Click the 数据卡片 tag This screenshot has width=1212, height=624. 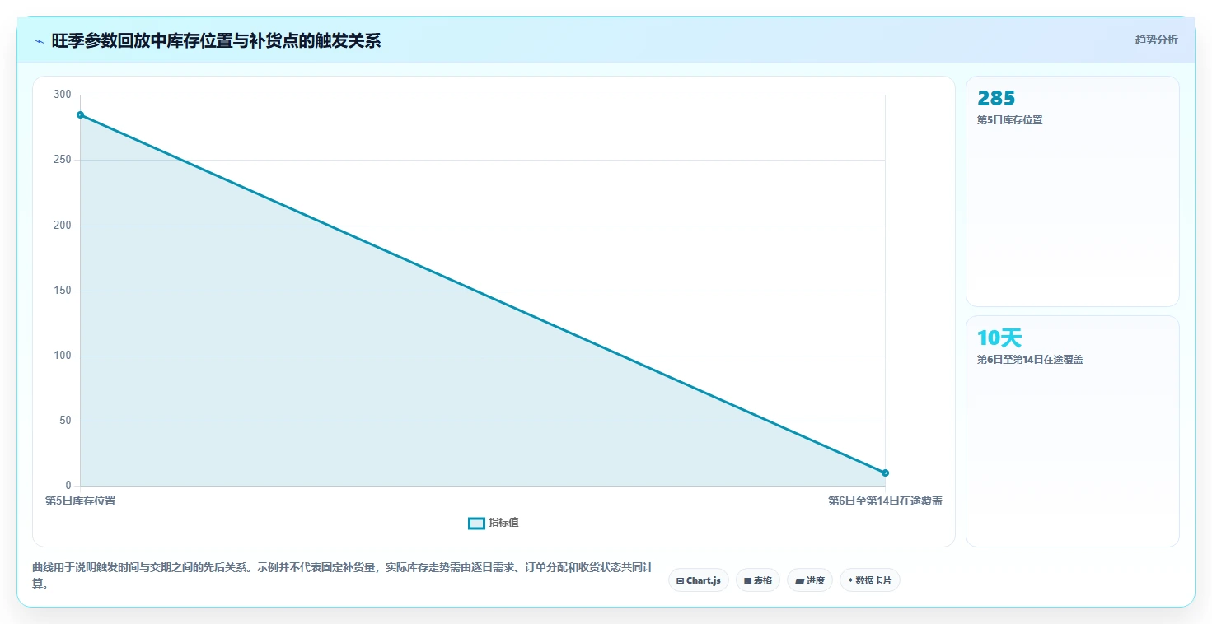click(869, 580)
